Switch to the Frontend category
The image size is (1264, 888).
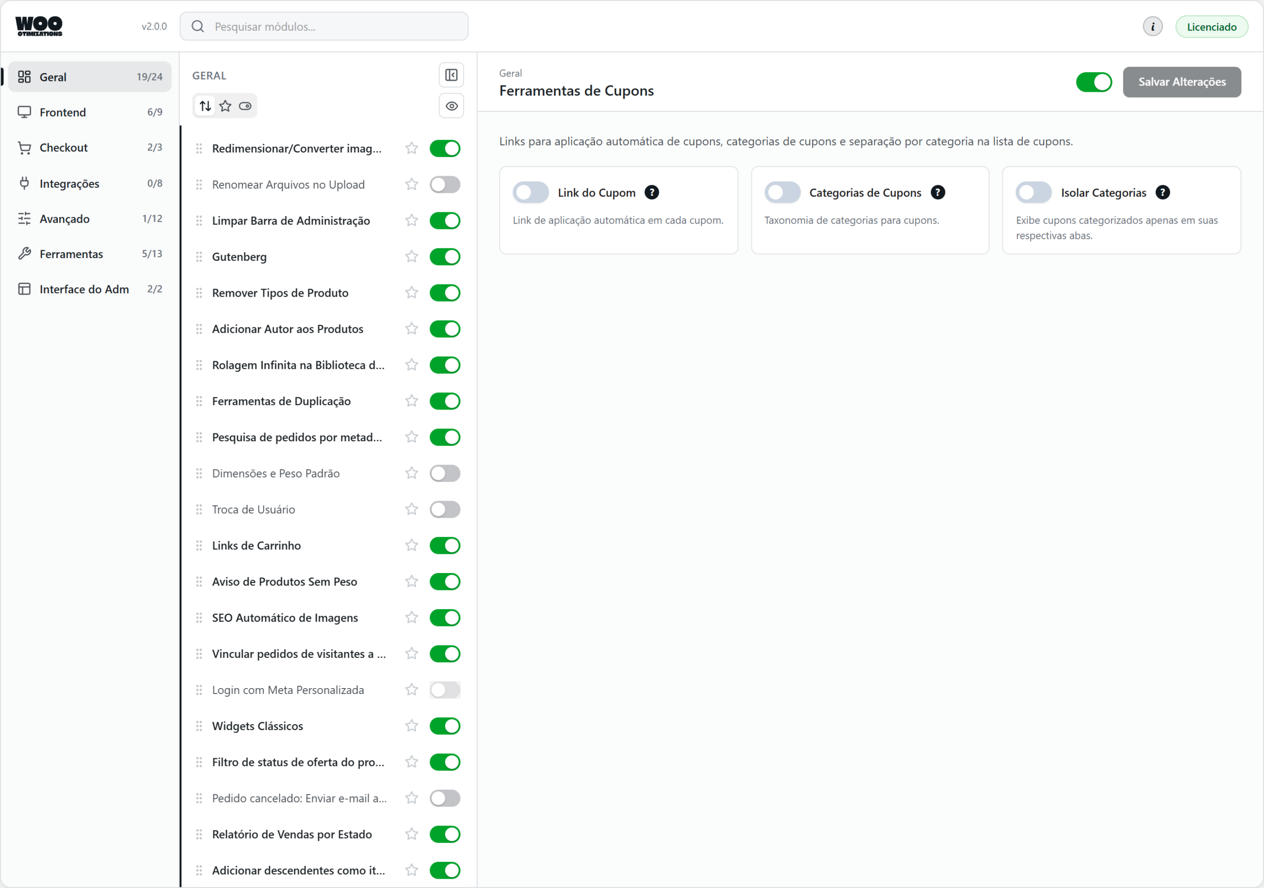(90, 113)
